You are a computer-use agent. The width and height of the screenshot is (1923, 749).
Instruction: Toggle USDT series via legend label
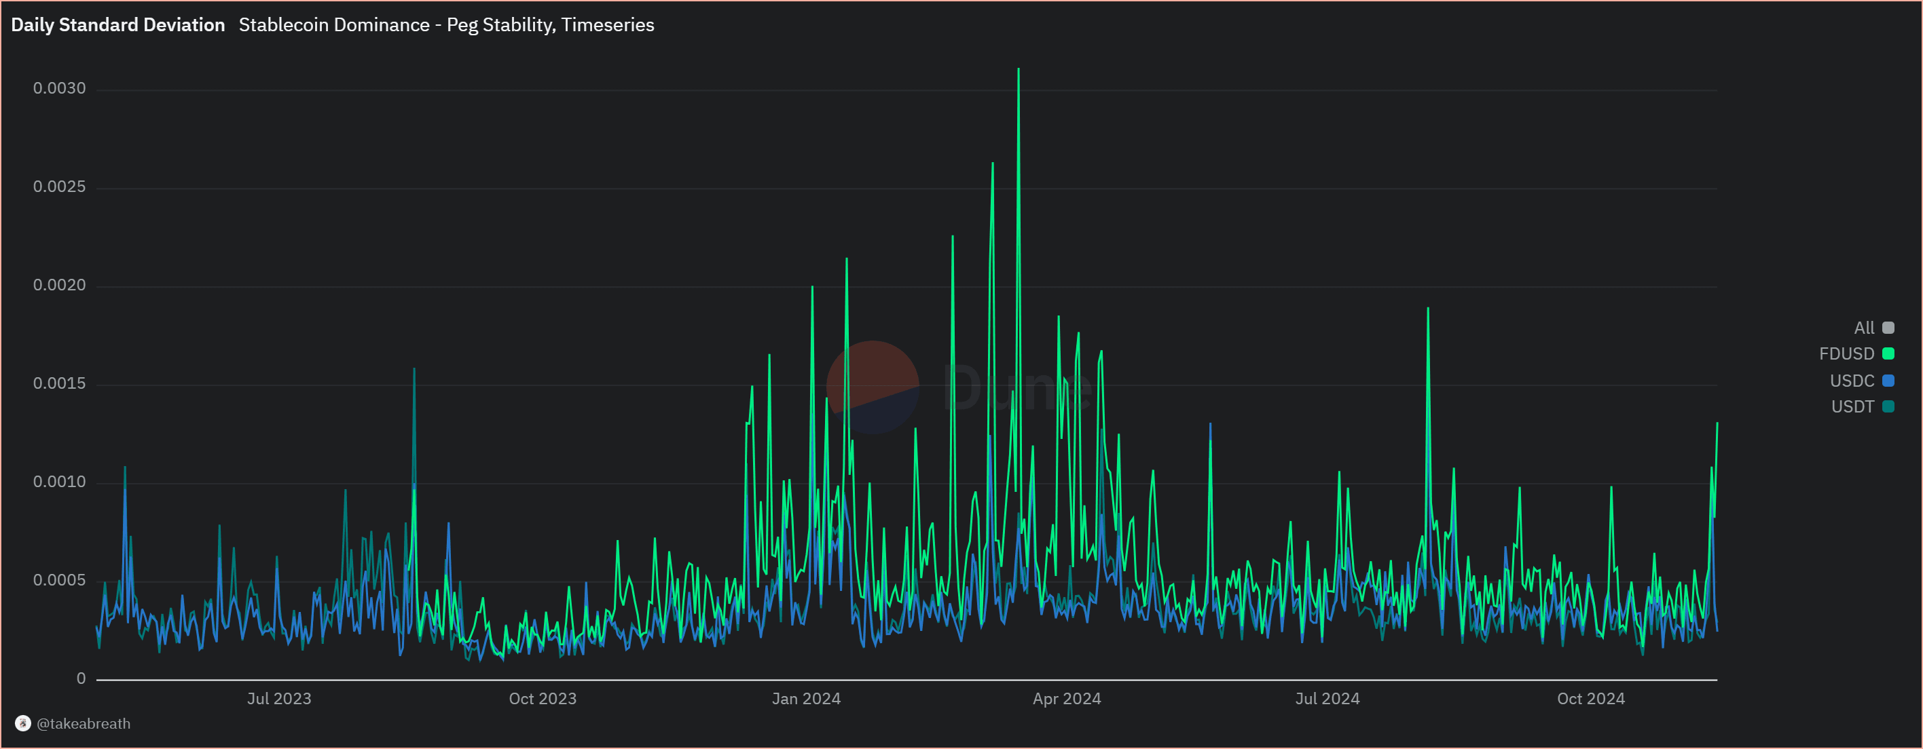[x=1852, y=406]
